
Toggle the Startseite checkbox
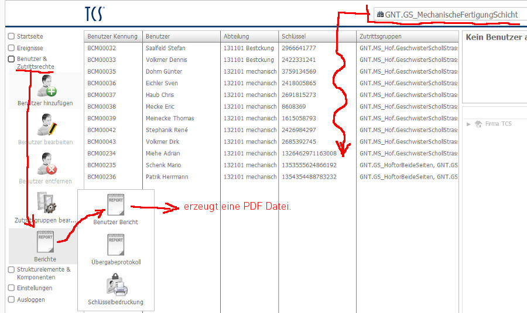[x=11, y=36]
